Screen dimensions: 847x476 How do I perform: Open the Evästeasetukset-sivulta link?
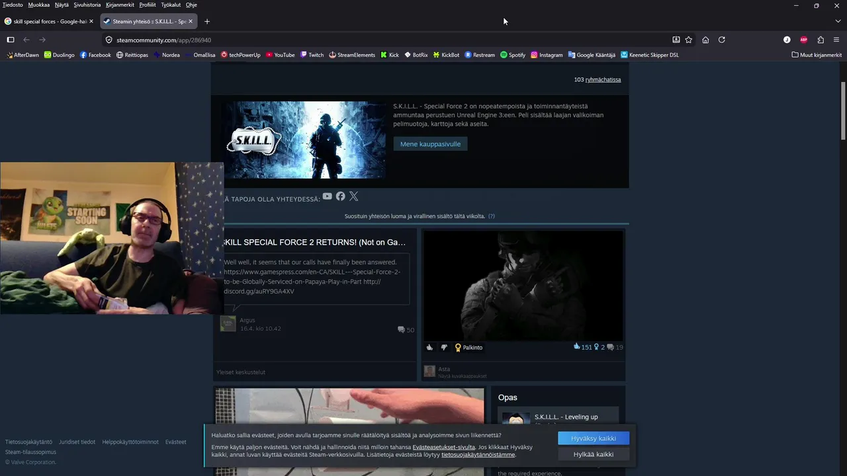click(443, 448)
